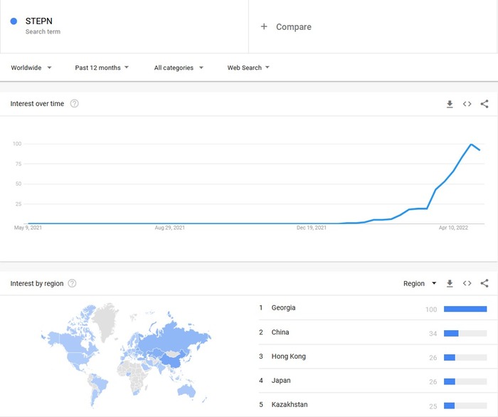Viewport: 498px width, 417px height.
Task: Download the Interest by region data
Action: (x=450, y=283)
